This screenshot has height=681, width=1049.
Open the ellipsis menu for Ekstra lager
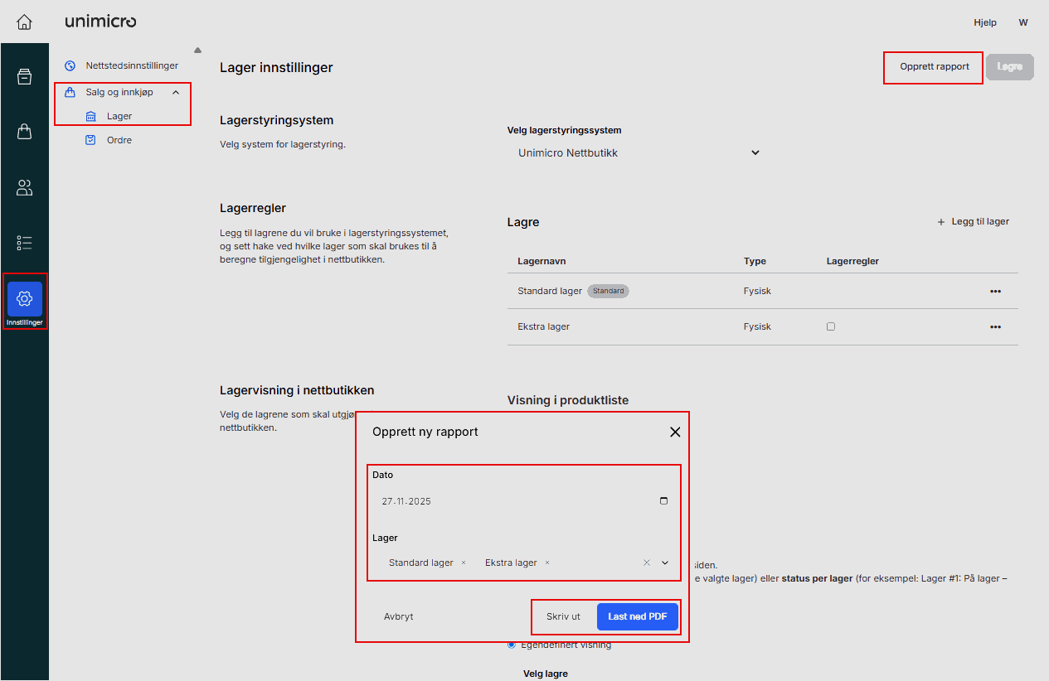coord(995,326)
